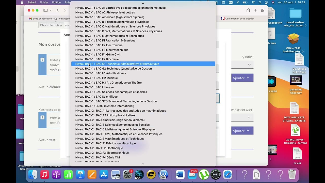Open the SGST app in the dock
The image size is (325, 183).
216,175
